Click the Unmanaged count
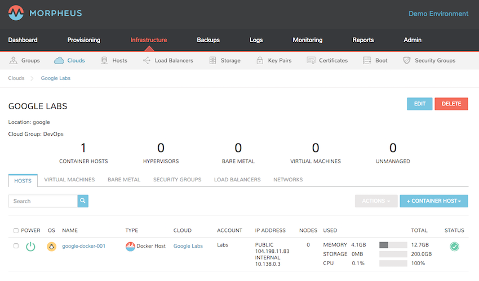This screenshot has height=281, width=479. [x=393, y=148]
